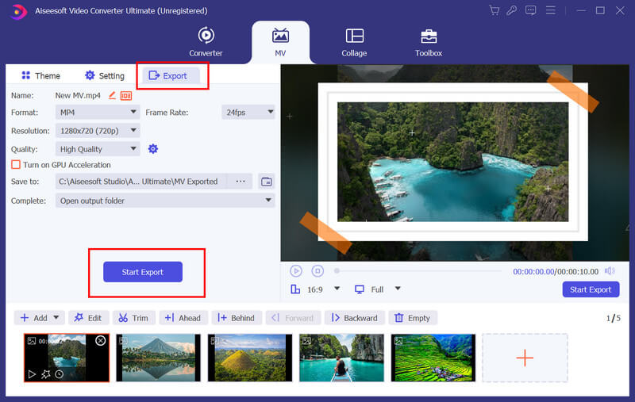635x402 pixels.
Task: Expand the Resolution 1280x720 dropdown
Action: 97,131
